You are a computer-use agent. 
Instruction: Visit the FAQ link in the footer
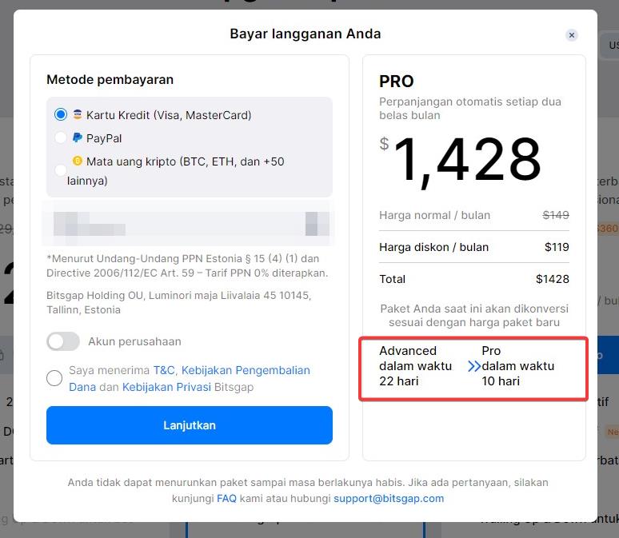[x=226, y=498]
